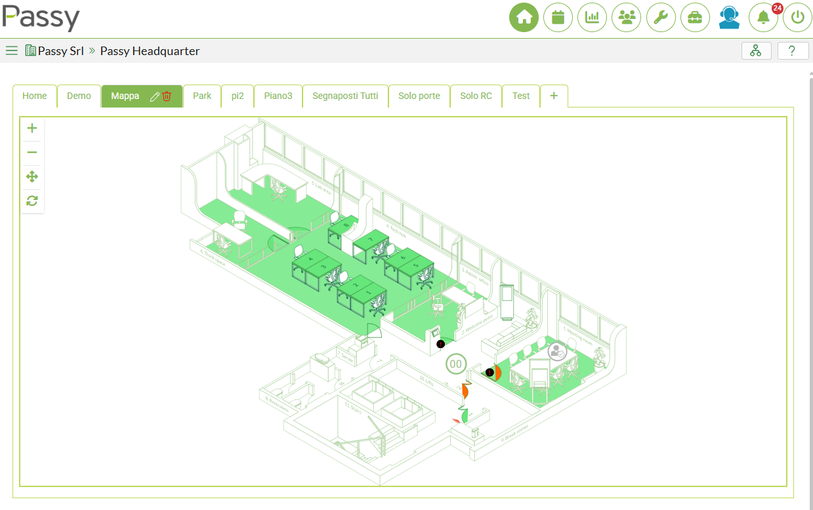
Task: Add a new tab with plus
Action: [x=554, y=96]
